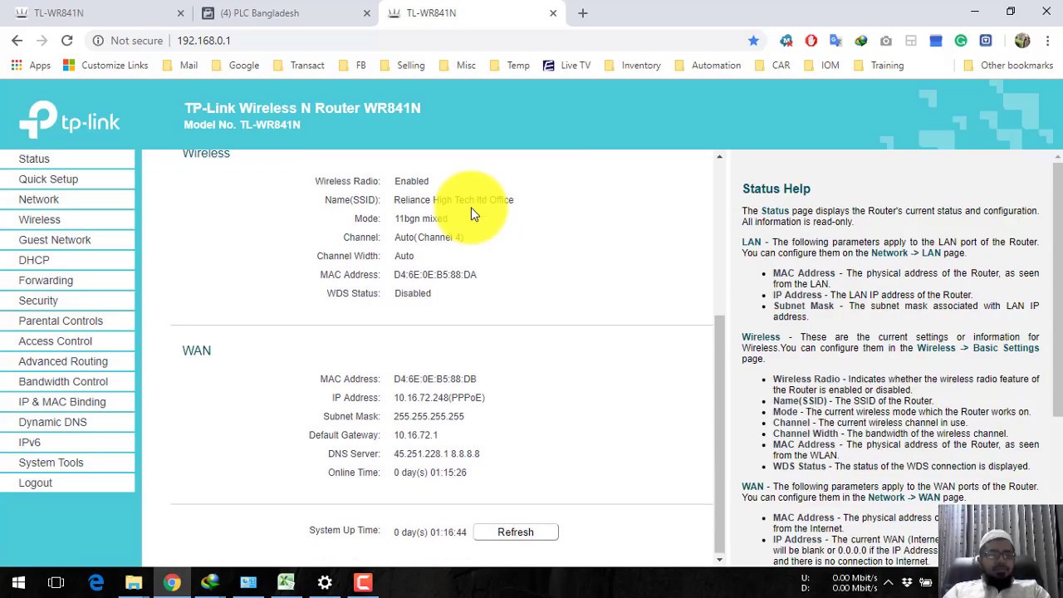The width and height of the screenshot is (1063, 598).
Task: Open Excel from the taskbar
Action: pyautogui.click(x=287, y=582)
